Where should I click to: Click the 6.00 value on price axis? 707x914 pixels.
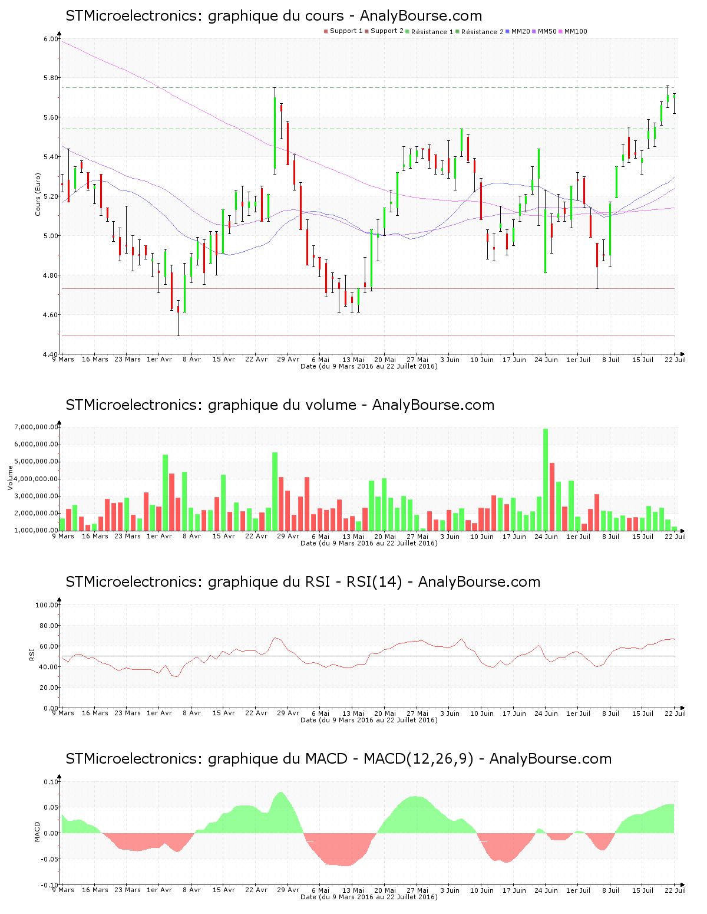click(51, 39)
